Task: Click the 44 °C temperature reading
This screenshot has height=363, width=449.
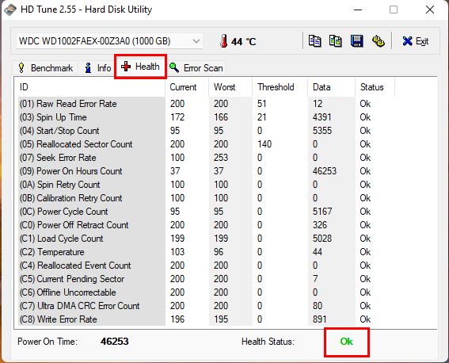Action: coord(244,41)
